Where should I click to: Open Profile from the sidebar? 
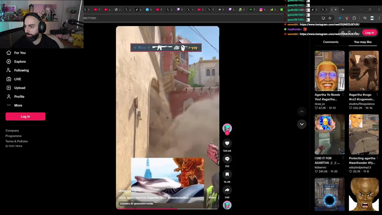19,96
